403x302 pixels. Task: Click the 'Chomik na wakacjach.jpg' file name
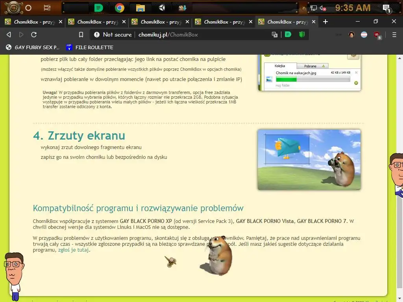click(296, 73)
